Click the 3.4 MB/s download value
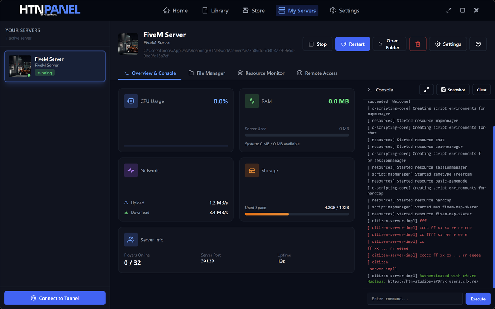This screenshot has height=309, width=495. tap(219, 213)
